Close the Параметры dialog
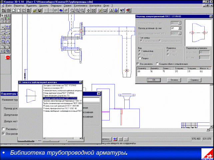Image resolution: width=214 pixels, height=160 pixels. coord(99,94)
